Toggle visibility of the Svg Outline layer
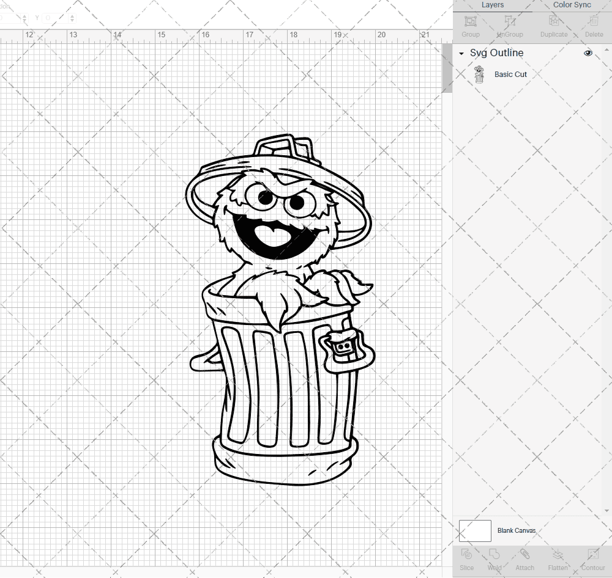Screen dimensions: 612x578 click(588, 53)
